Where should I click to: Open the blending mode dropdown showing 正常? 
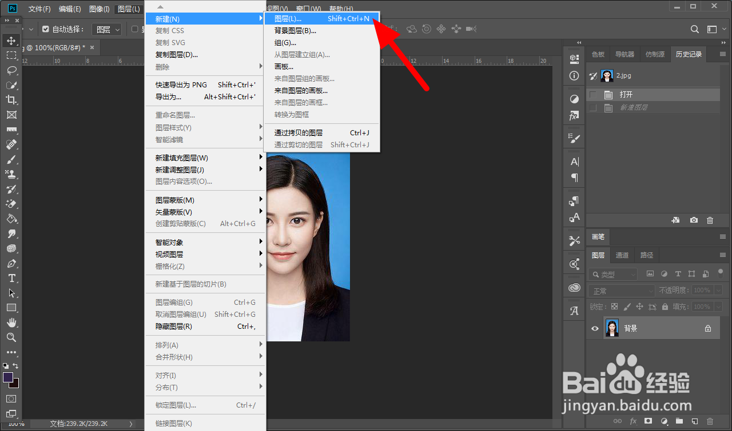621,290
